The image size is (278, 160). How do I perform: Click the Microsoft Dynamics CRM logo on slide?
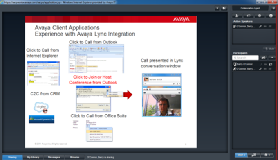point(42,119)
